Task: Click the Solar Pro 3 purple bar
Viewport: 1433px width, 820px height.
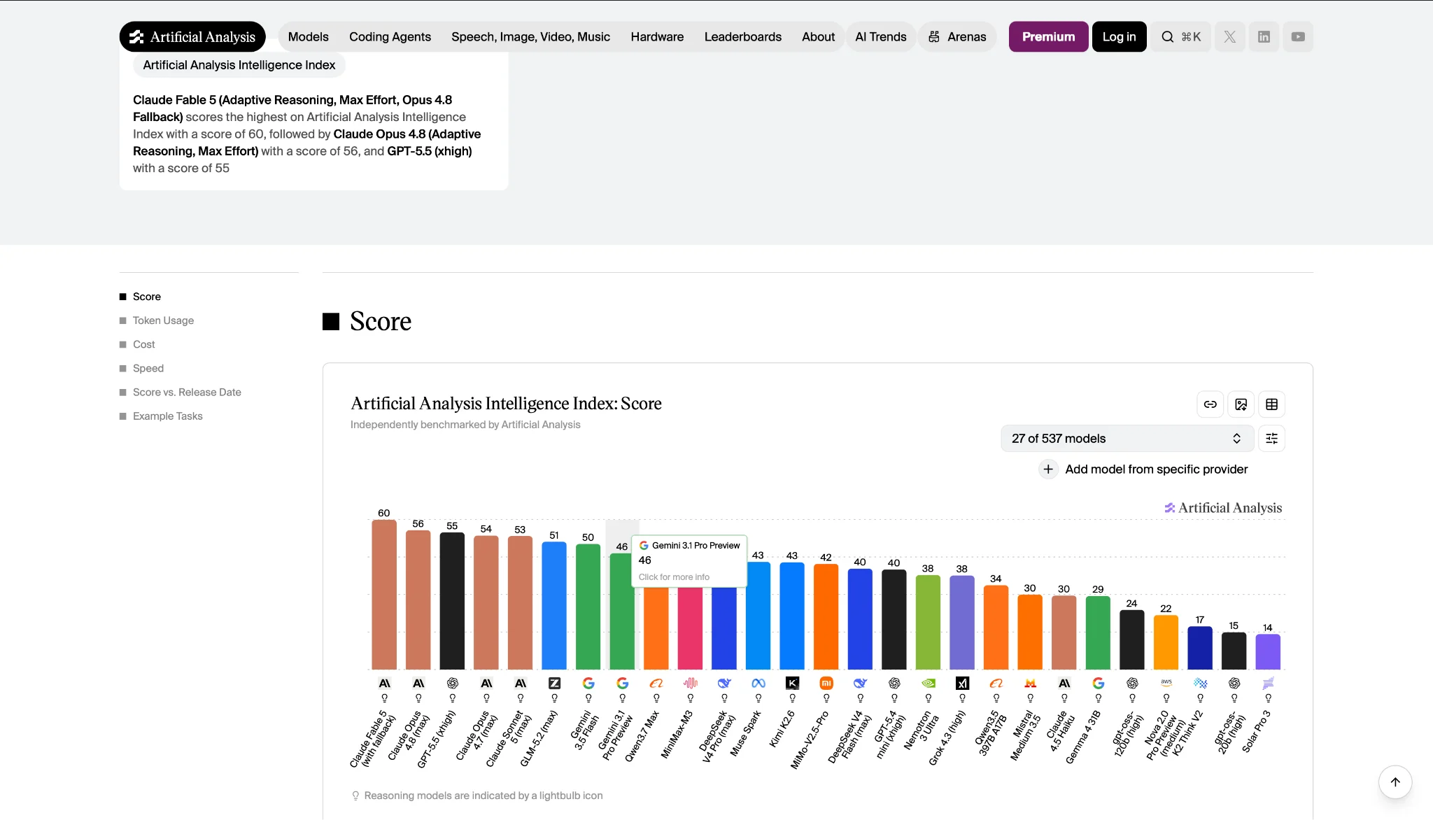Action: tap(1268, 652)
